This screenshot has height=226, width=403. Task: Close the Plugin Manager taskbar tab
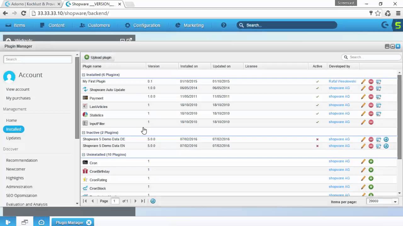tap(89, 223)
